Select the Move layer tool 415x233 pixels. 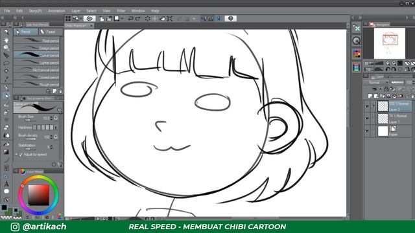(6, 56)
